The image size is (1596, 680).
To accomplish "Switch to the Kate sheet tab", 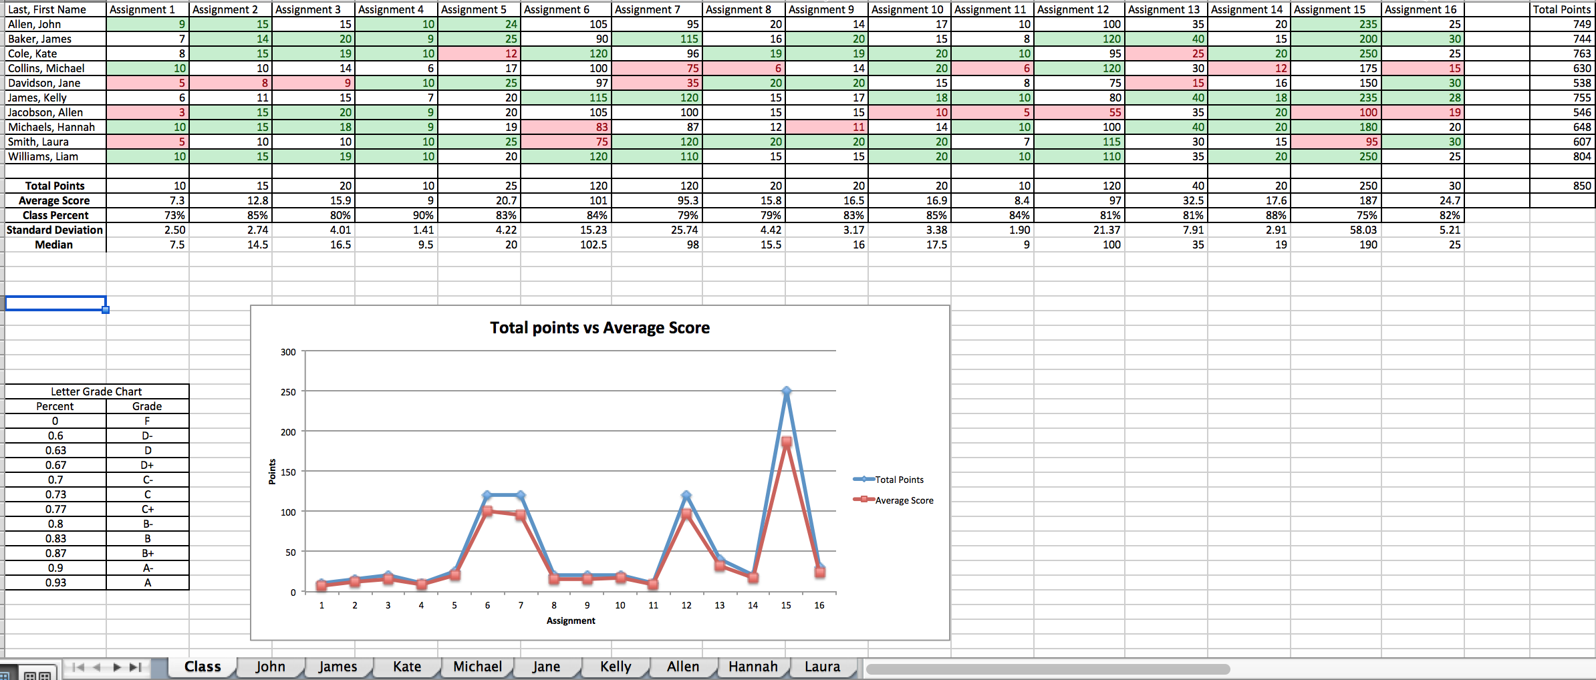I will click(x=407, y=667).
